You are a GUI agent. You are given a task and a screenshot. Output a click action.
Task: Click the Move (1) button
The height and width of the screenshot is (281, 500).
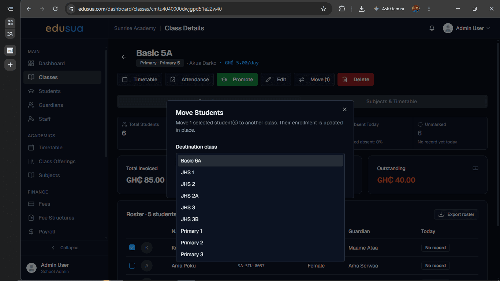click(x=314, y=79)
